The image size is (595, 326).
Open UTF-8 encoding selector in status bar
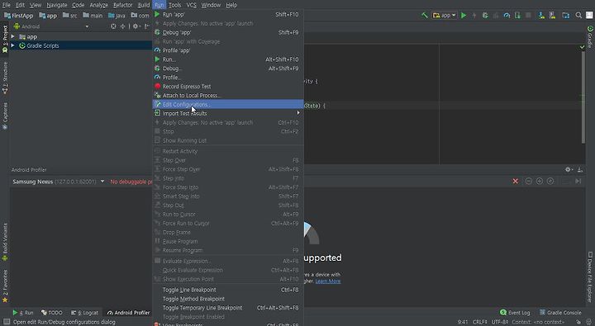[499, 322]
